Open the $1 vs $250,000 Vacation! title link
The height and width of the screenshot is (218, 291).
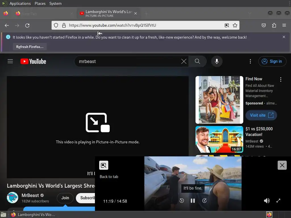coord(259,132)
